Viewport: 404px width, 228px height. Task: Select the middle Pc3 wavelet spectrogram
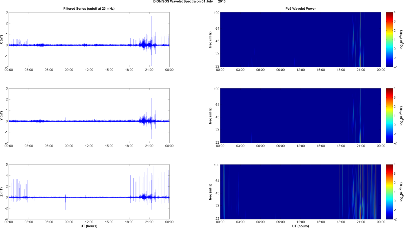pyautogui.click(x=301, y=116)
